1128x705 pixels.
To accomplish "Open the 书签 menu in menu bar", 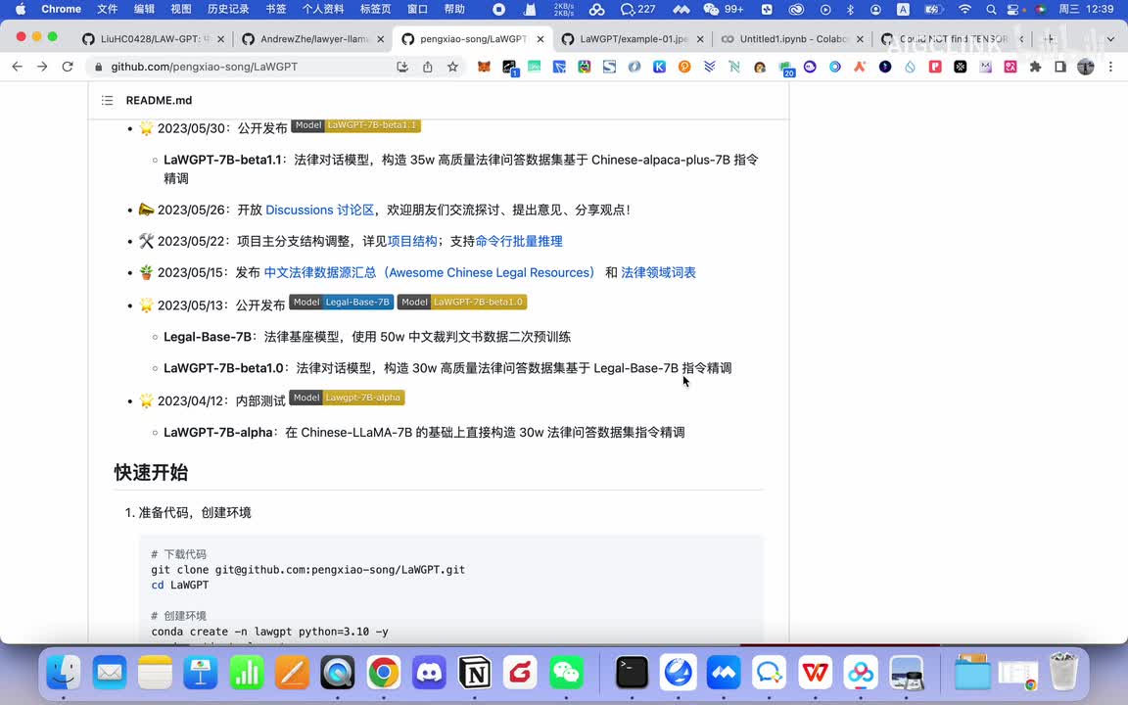I will [x=276, y=9].
